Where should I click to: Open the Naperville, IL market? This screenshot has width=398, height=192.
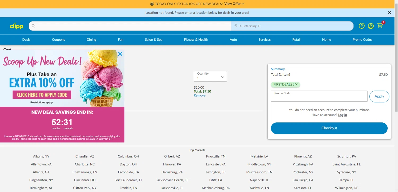pos(259,180)
